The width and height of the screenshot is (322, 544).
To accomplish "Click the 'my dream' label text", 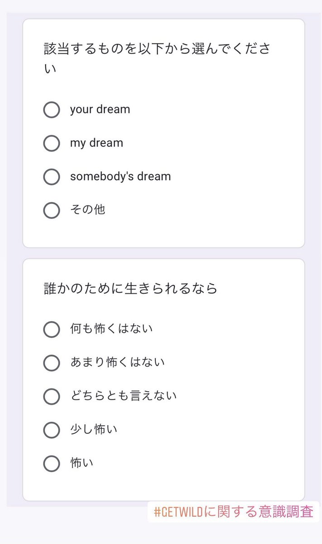I will tap(96, 143).
